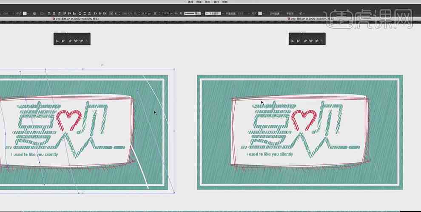Expand the style swatch dropdown arrow
Viewport: 421px width, 212px height.
click(28, 14)
